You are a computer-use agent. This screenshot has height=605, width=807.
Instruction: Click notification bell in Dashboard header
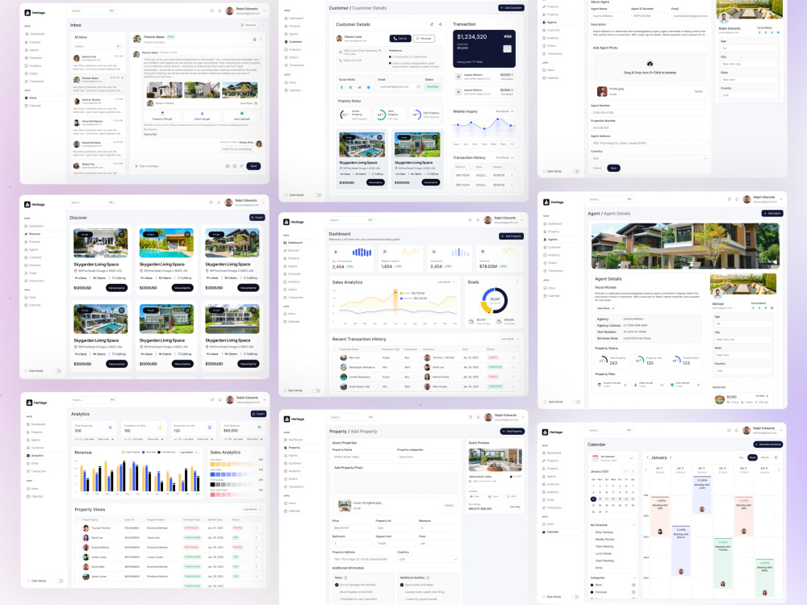point(478,220)
